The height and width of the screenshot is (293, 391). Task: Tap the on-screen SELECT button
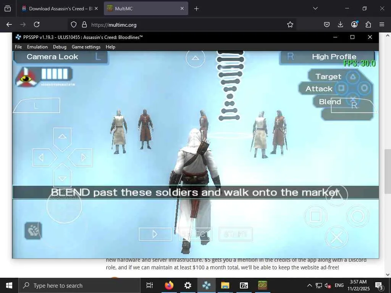[x=195, y=234]
